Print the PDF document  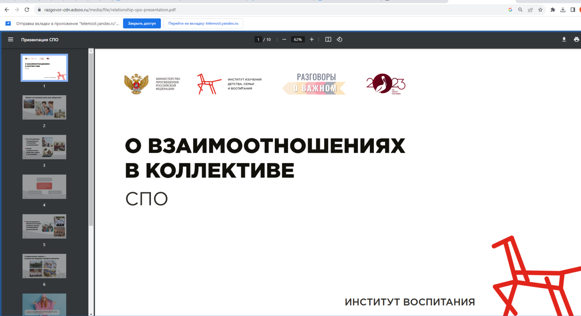pos(576,40)
